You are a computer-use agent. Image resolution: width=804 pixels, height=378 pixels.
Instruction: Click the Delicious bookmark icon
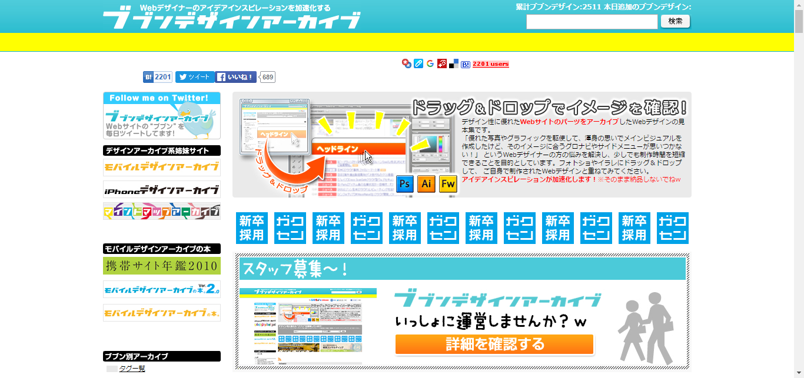click(453, 63)
